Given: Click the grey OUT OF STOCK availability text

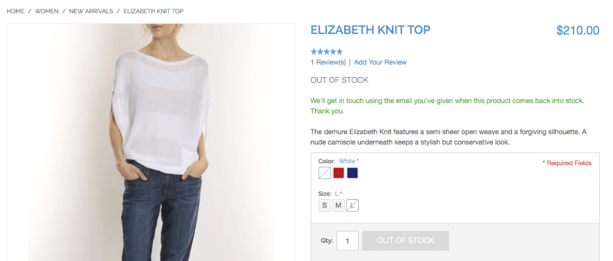Looking at the screenshot, I should click(339, 80).
